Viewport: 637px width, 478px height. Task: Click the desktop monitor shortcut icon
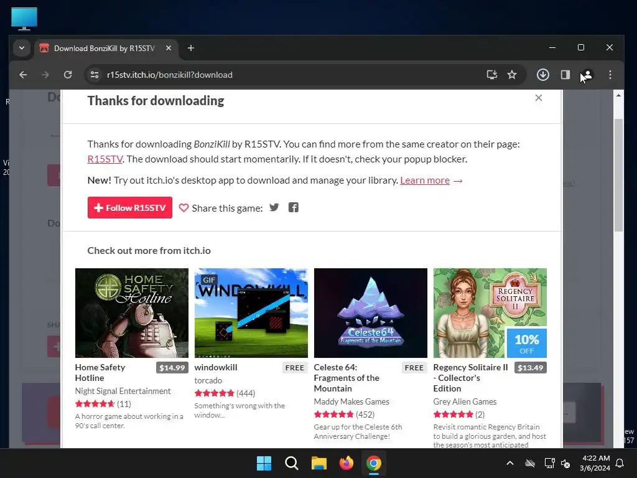click(24, 19)
